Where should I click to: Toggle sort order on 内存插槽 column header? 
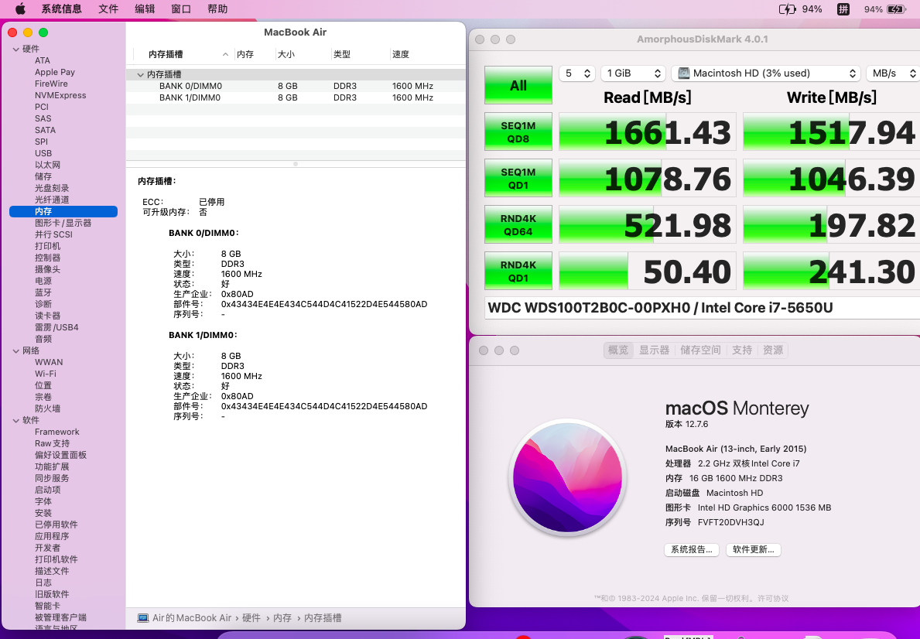point(183,54)
